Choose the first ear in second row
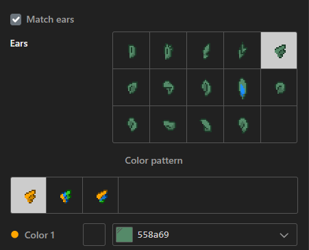 click(x=132, y=88)
